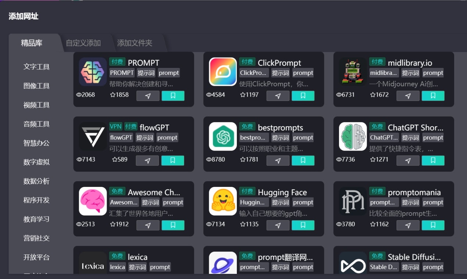Click the 1912 star count on Awesome ChatGPT

(x=120, y=224)
